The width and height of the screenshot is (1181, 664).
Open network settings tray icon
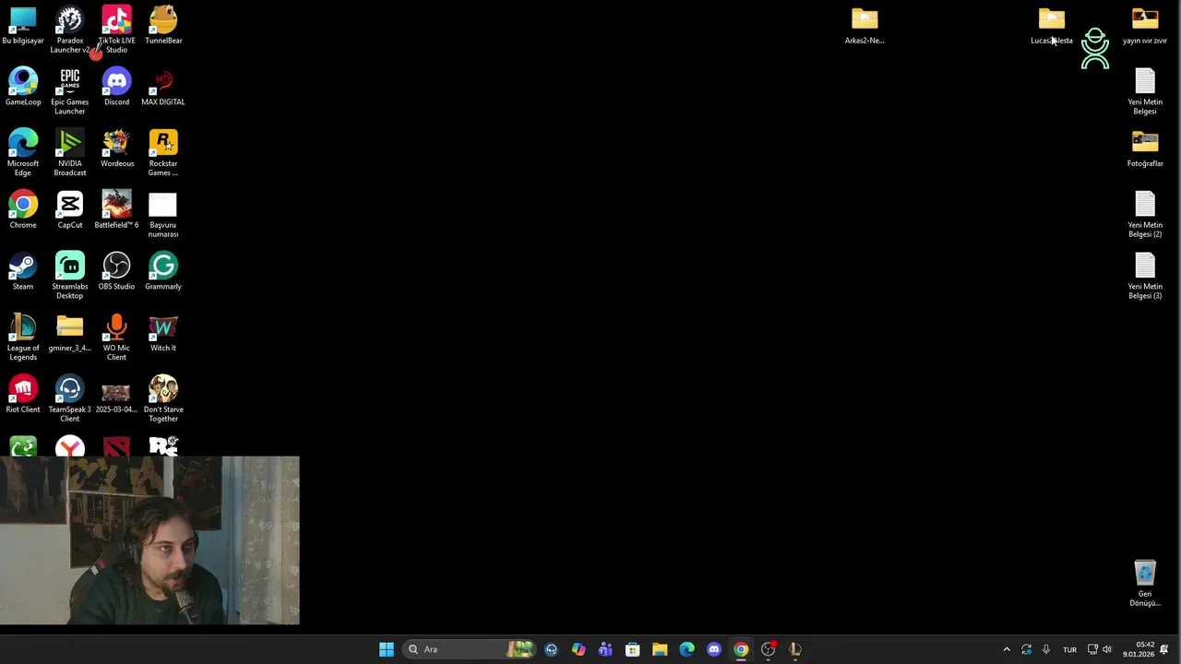coord(1092,649)
